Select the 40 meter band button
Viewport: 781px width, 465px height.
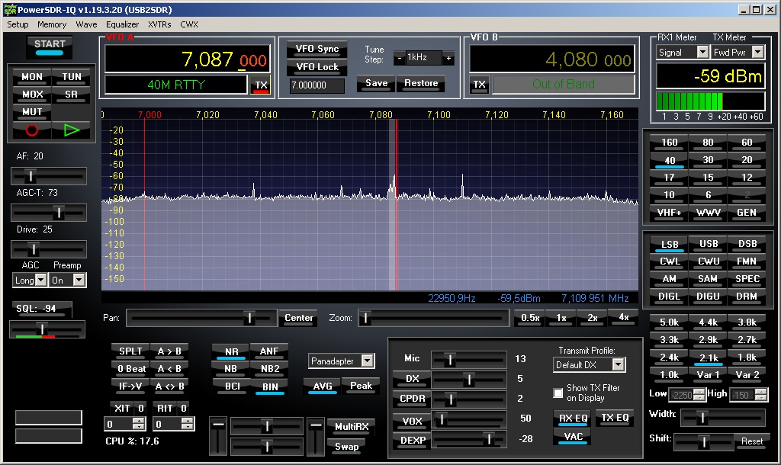click(670, 161)
